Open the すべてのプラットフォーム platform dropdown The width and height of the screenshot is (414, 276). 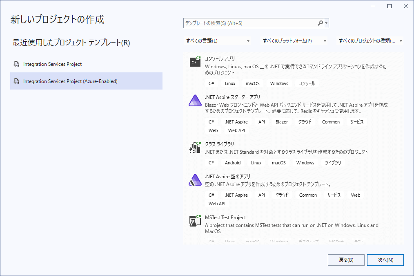tap(294, 41)
